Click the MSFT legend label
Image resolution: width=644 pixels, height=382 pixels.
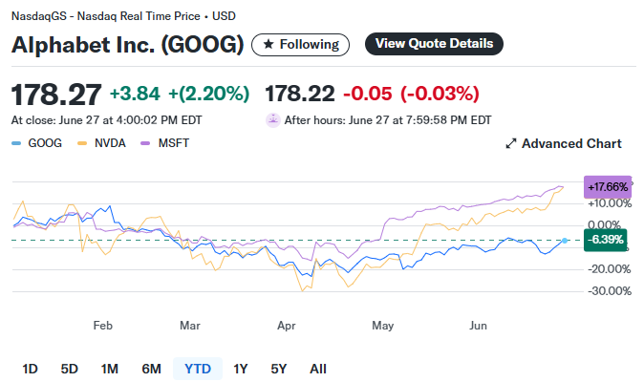[x=174, y=143]
